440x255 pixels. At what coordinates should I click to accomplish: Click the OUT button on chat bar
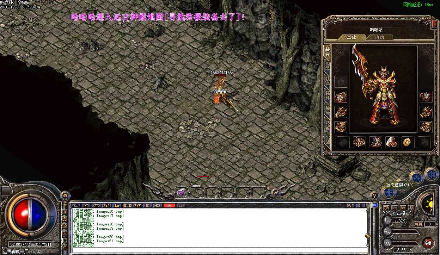[350, 205]
